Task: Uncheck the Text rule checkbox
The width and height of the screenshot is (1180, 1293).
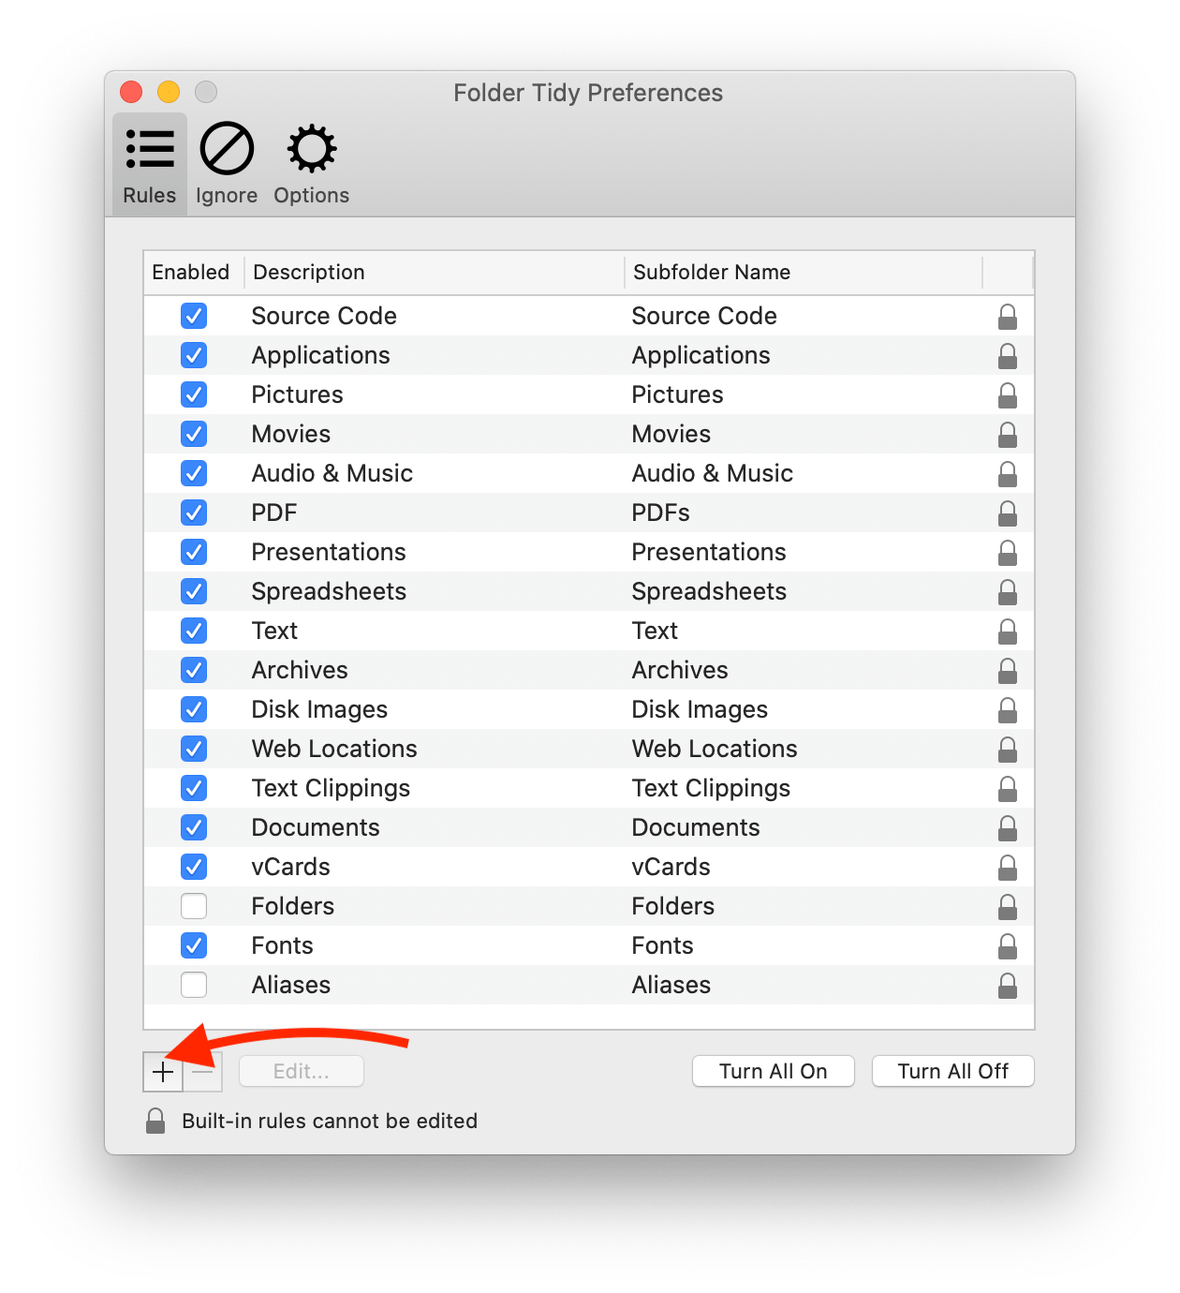Action: pos(194,631)
